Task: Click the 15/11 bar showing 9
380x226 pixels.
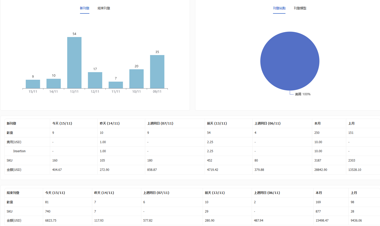Action: click(33, 84)
